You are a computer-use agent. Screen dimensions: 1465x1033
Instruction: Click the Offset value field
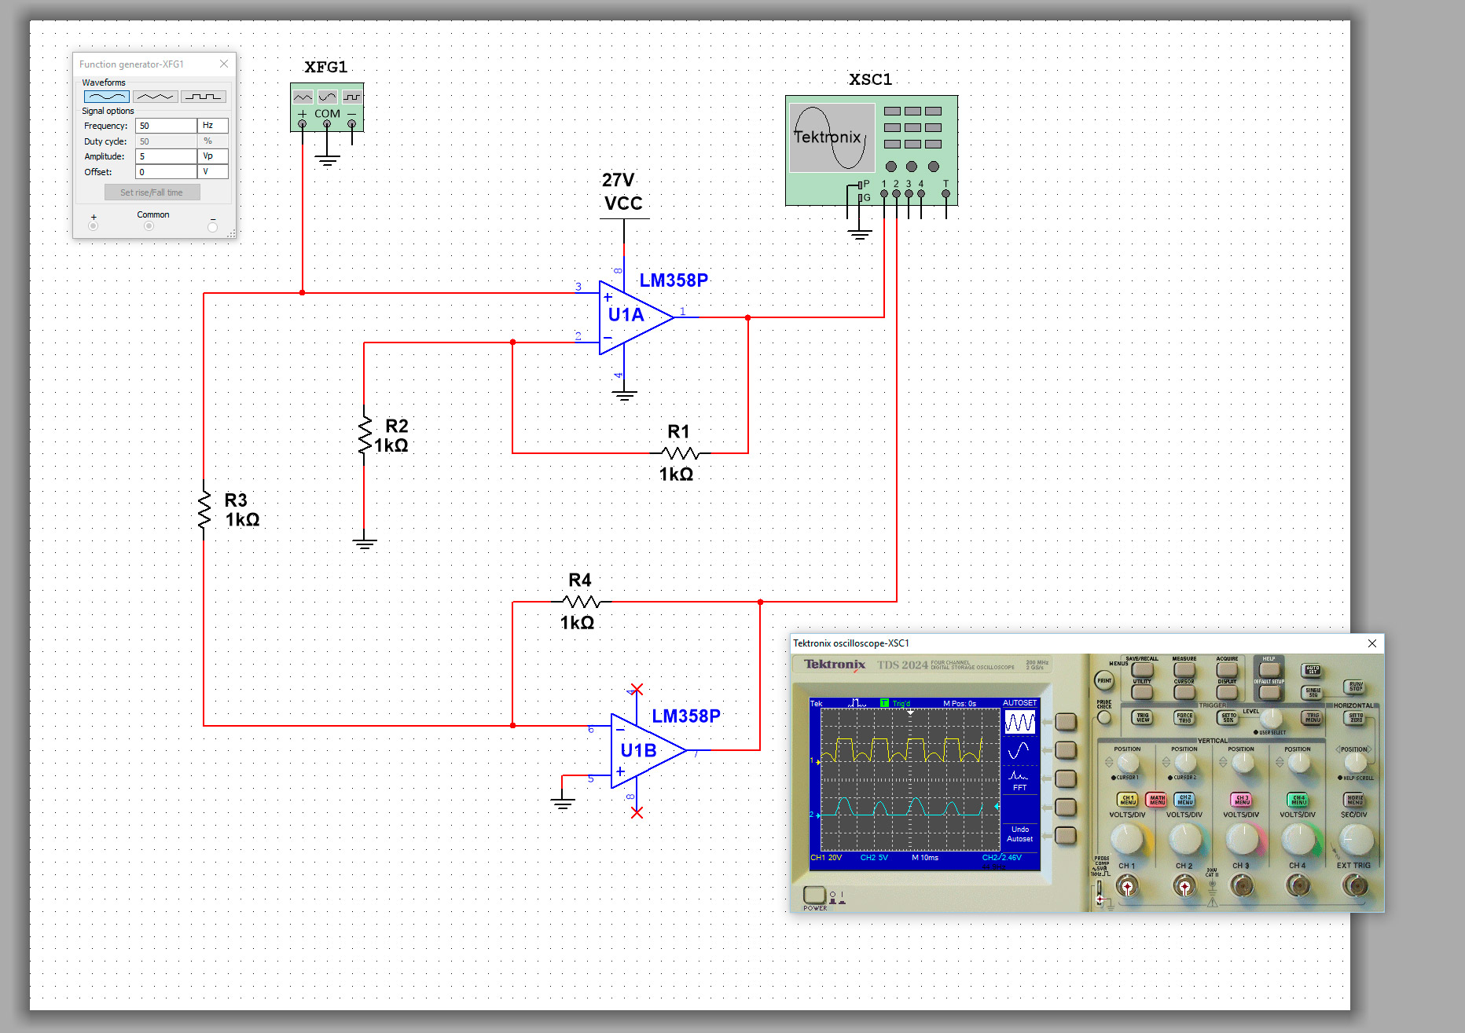pyautogui.click(x=166, y=172)
